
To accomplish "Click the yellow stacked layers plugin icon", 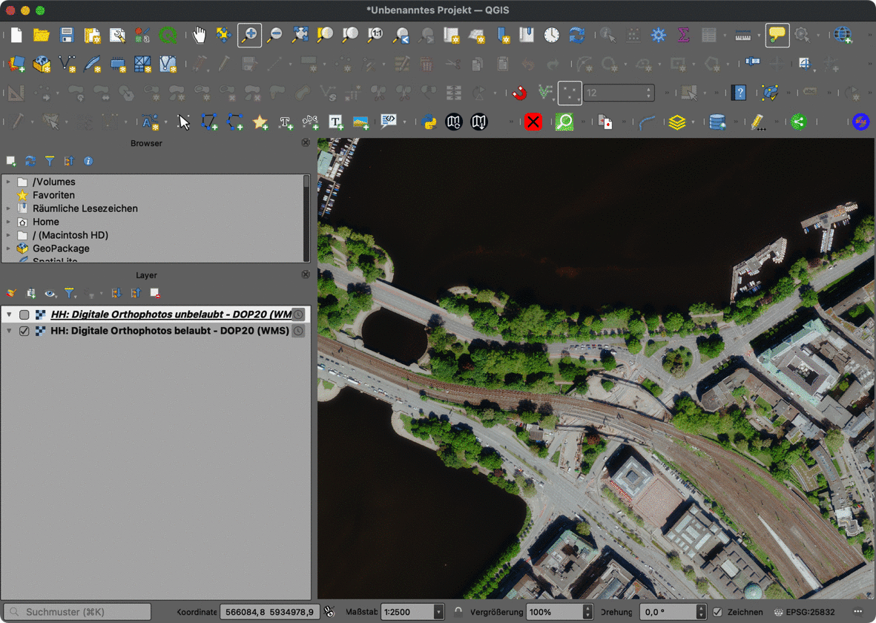I will coord(676,122).
